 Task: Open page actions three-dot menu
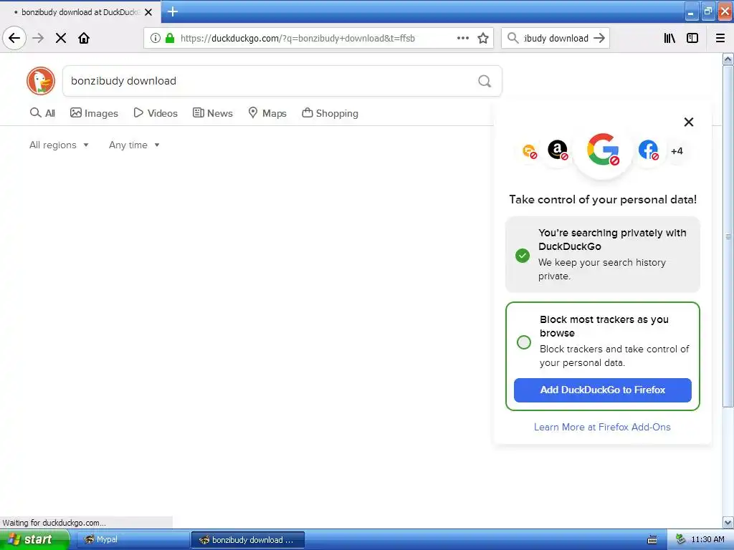tap(463, 38)
